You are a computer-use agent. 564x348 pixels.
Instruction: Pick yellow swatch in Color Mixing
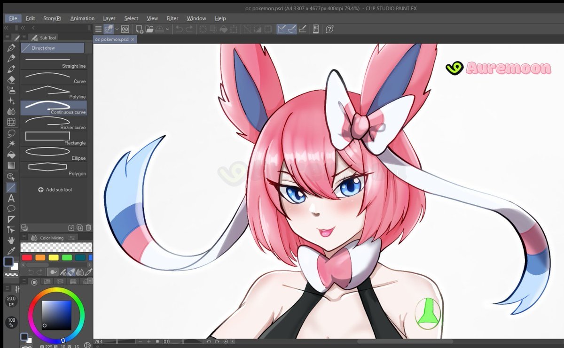click(54, 257)
